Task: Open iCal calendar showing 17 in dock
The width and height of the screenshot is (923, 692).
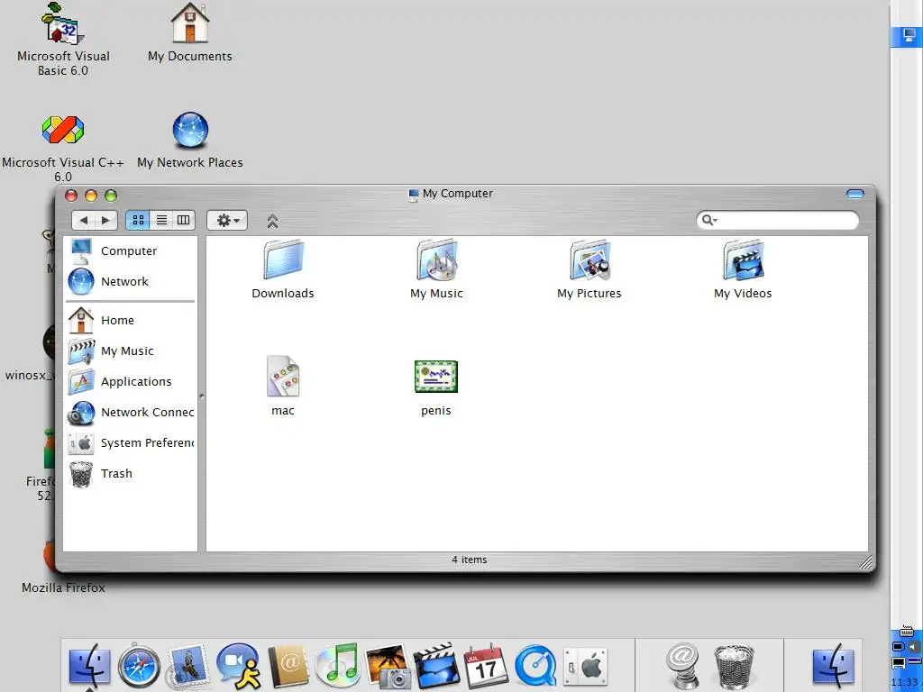Action: (x=486, y=666)
